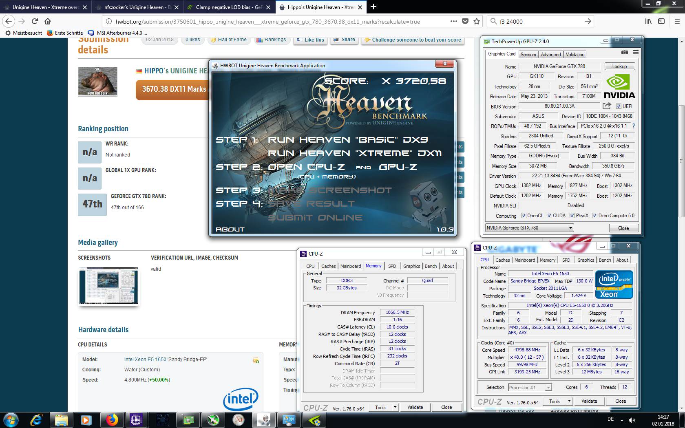
Task: Open the Bench tab in right CPU-Z window
Action: pos(605,260)
